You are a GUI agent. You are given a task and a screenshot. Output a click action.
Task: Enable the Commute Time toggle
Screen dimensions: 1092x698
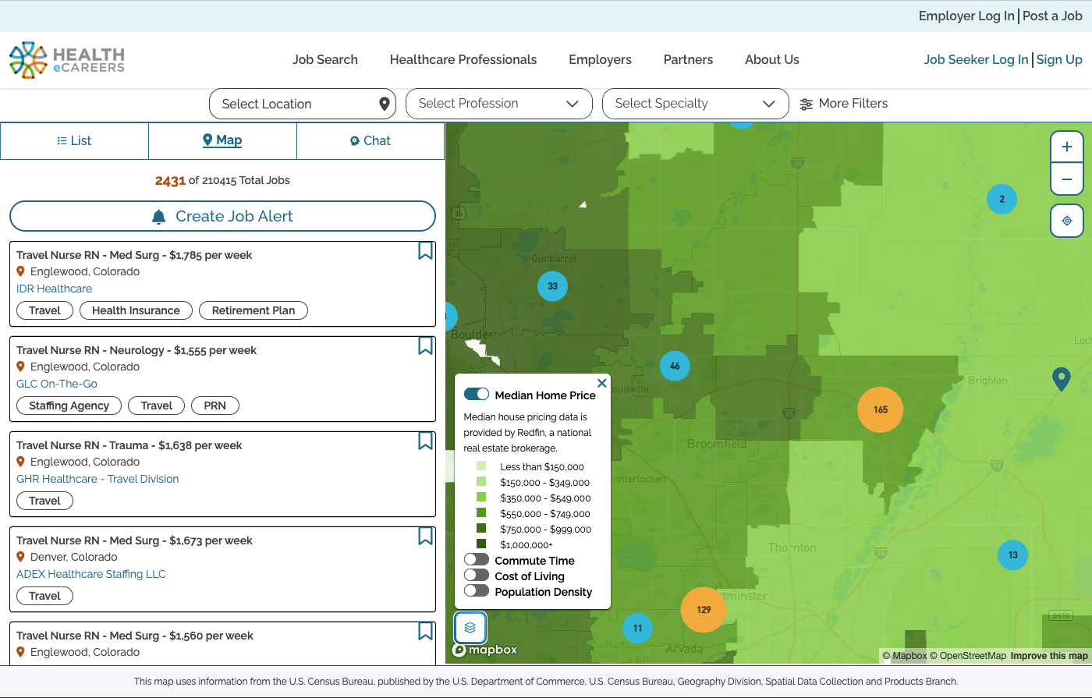coord(477,560)
